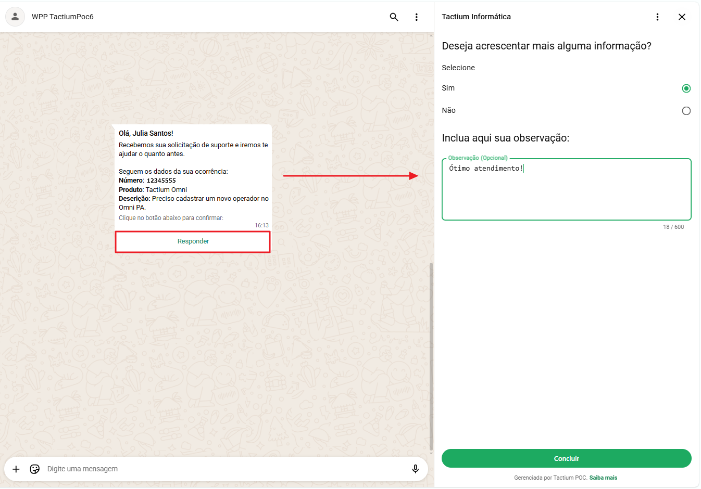Start voice recording with the microphone icon

pyautogui.click(x=415, y=469)
